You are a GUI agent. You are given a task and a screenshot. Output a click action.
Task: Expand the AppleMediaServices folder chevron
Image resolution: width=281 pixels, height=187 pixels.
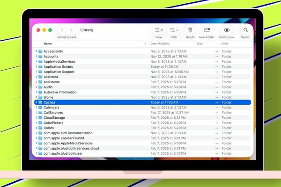point(37,61)
